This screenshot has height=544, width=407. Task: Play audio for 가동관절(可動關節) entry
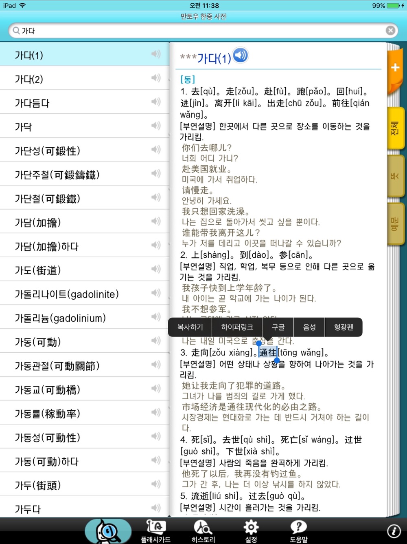[156, 365]
